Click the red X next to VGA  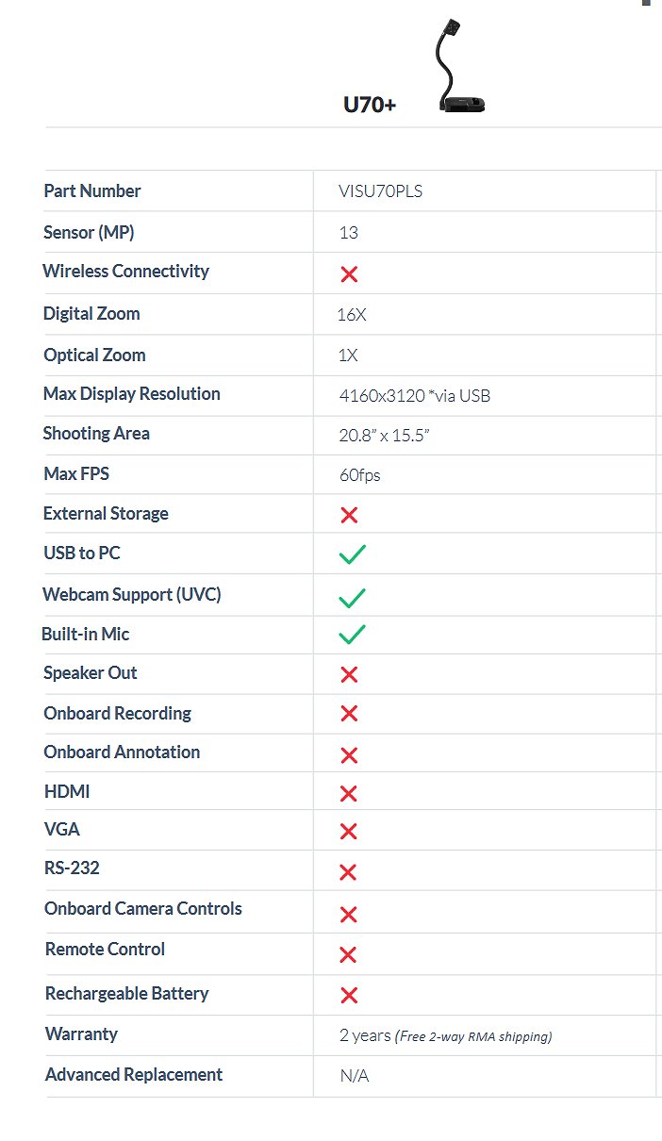tap(349, 832)
